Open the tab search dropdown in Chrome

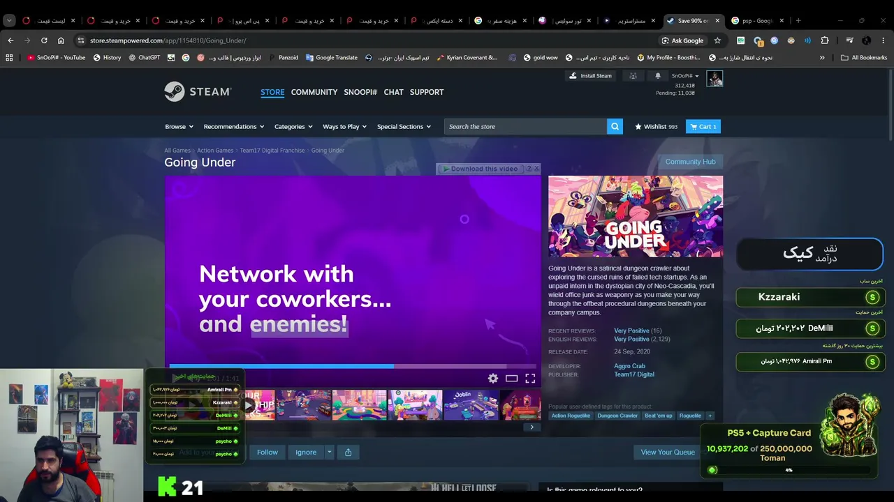click(x=9, y=20)
